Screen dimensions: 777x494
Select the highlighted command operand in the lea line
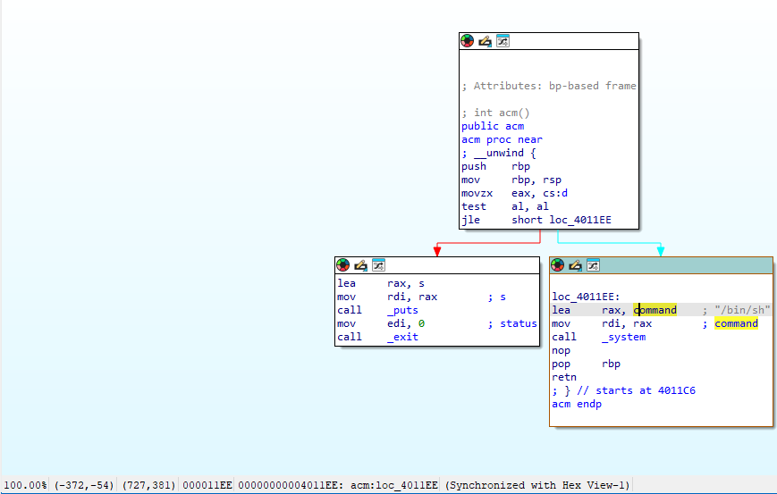point(655,310)
